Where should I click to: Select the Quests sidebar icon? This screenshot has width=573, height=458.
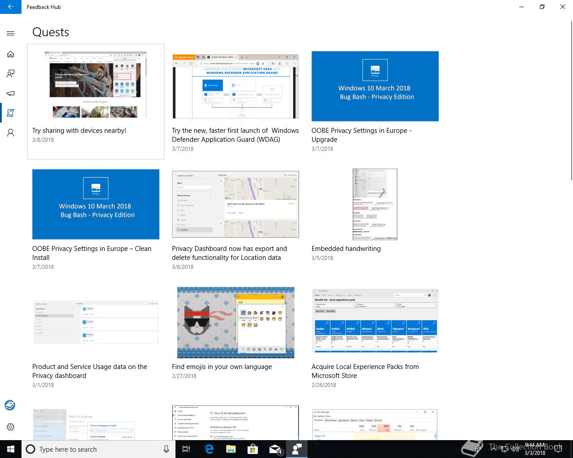[11, 113]
